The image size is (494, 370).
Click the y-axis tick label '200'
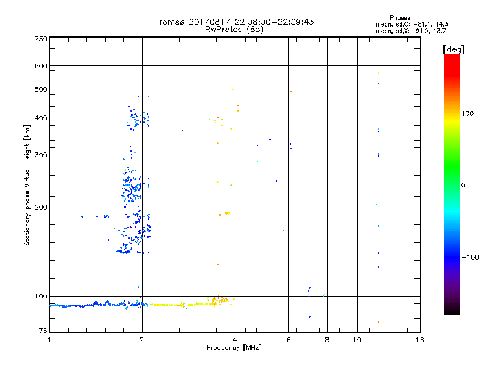[x=41, y=207]
